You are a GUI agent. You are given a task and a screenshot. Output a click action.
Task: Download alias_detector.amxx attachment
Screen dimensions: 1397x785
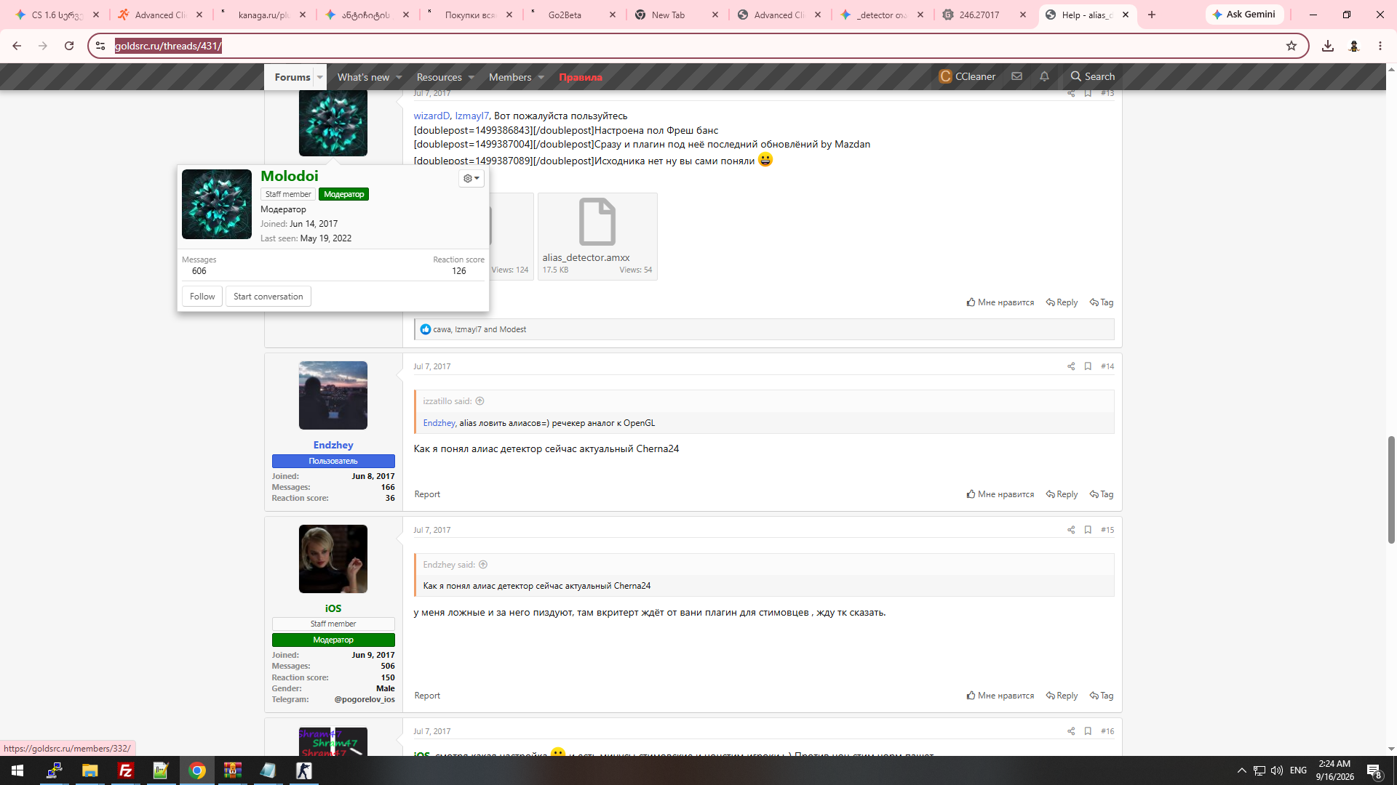[597, 236]
